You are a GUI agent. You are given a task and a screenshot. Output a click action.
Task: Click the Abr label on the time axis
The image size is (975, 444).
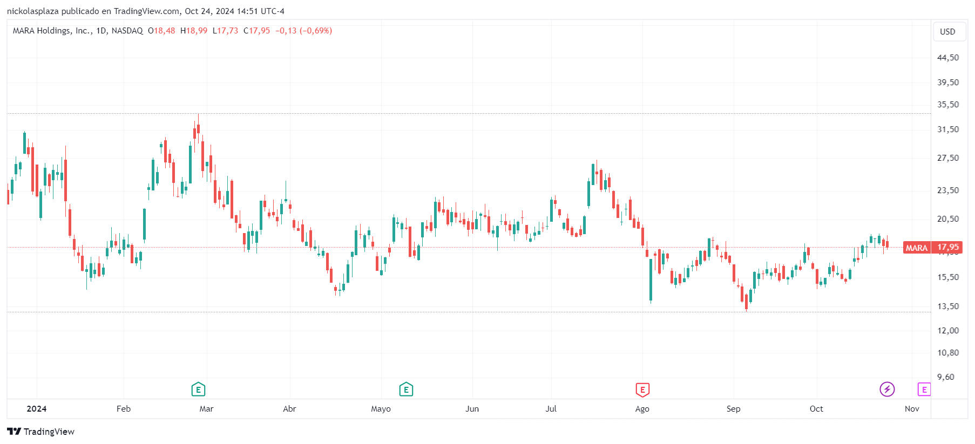[x=289, y=409]
